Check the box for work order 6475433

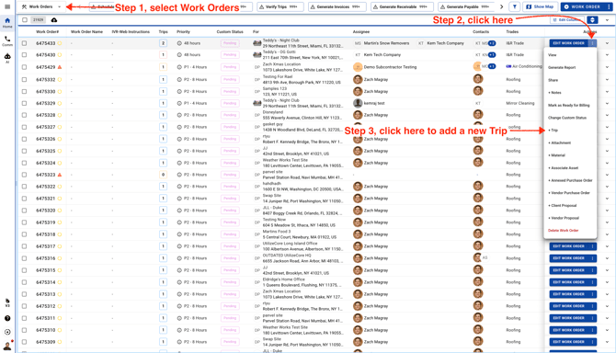pyautogui.click(x=24, y=43)
